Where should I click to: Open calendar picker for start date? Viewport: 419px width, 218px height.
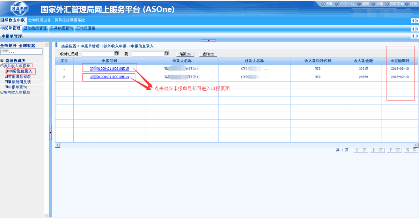[x=117, y=53]
